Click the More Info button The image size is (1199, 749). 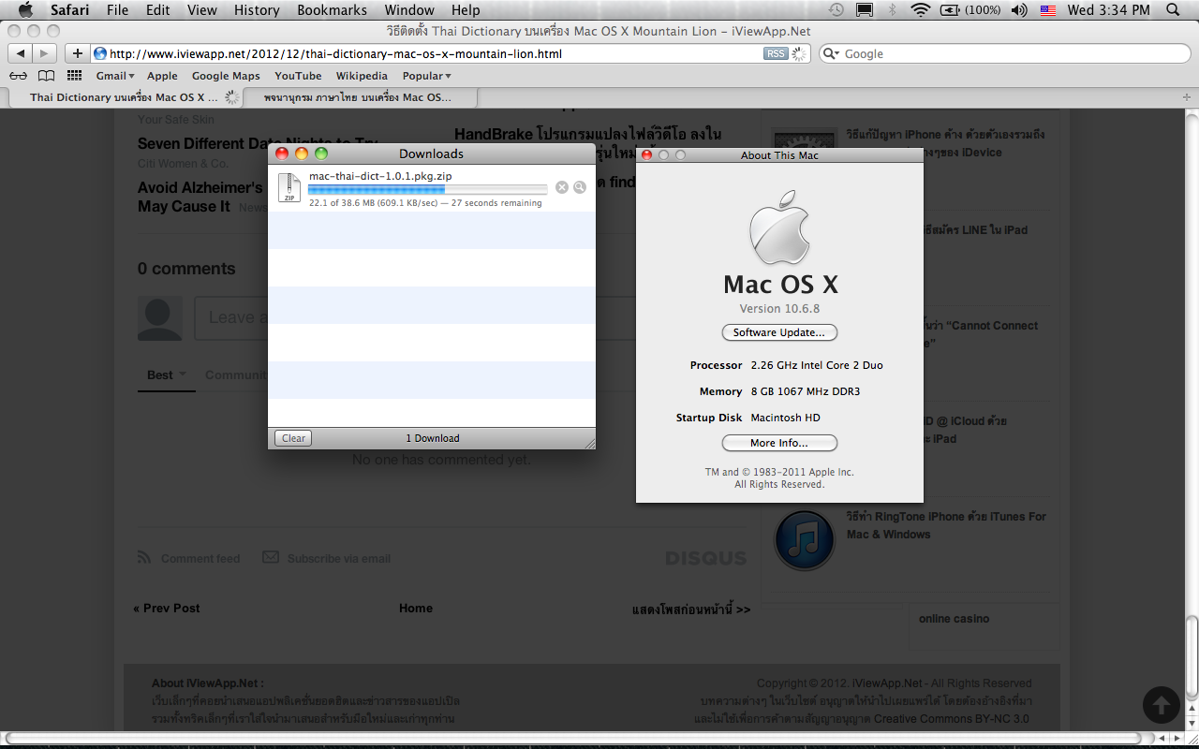779,443
